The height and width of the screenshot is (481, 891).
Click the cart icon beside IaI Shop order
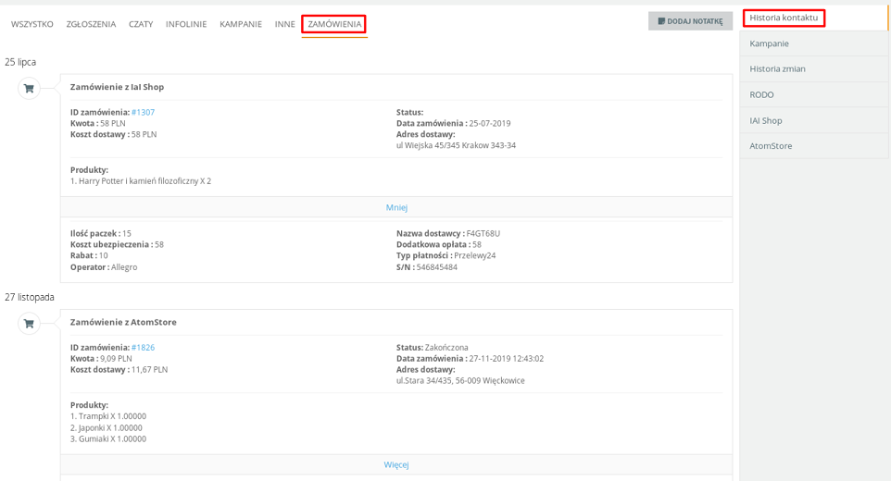(29, 89)
